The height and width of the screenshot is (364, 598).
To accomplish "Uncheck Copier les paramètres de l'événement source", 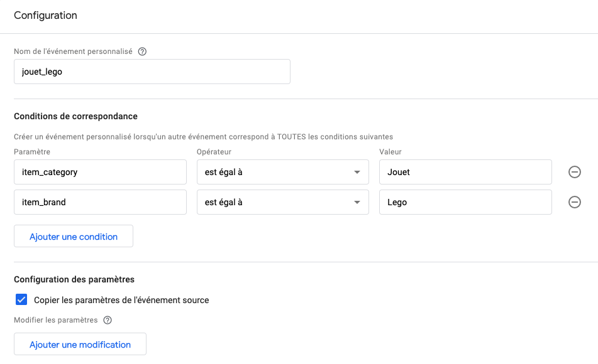I will pyautogui.click(x=21, y=299).
